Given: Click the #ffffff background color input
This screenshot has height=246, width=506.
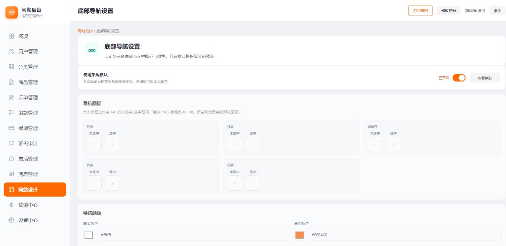Looking at the screenshot, I should (193, 235).
